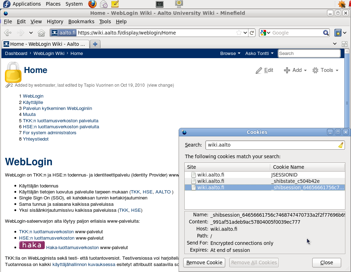Click aalto.fi site identity badge
The image size is (351, 272).
click(63, 33)
